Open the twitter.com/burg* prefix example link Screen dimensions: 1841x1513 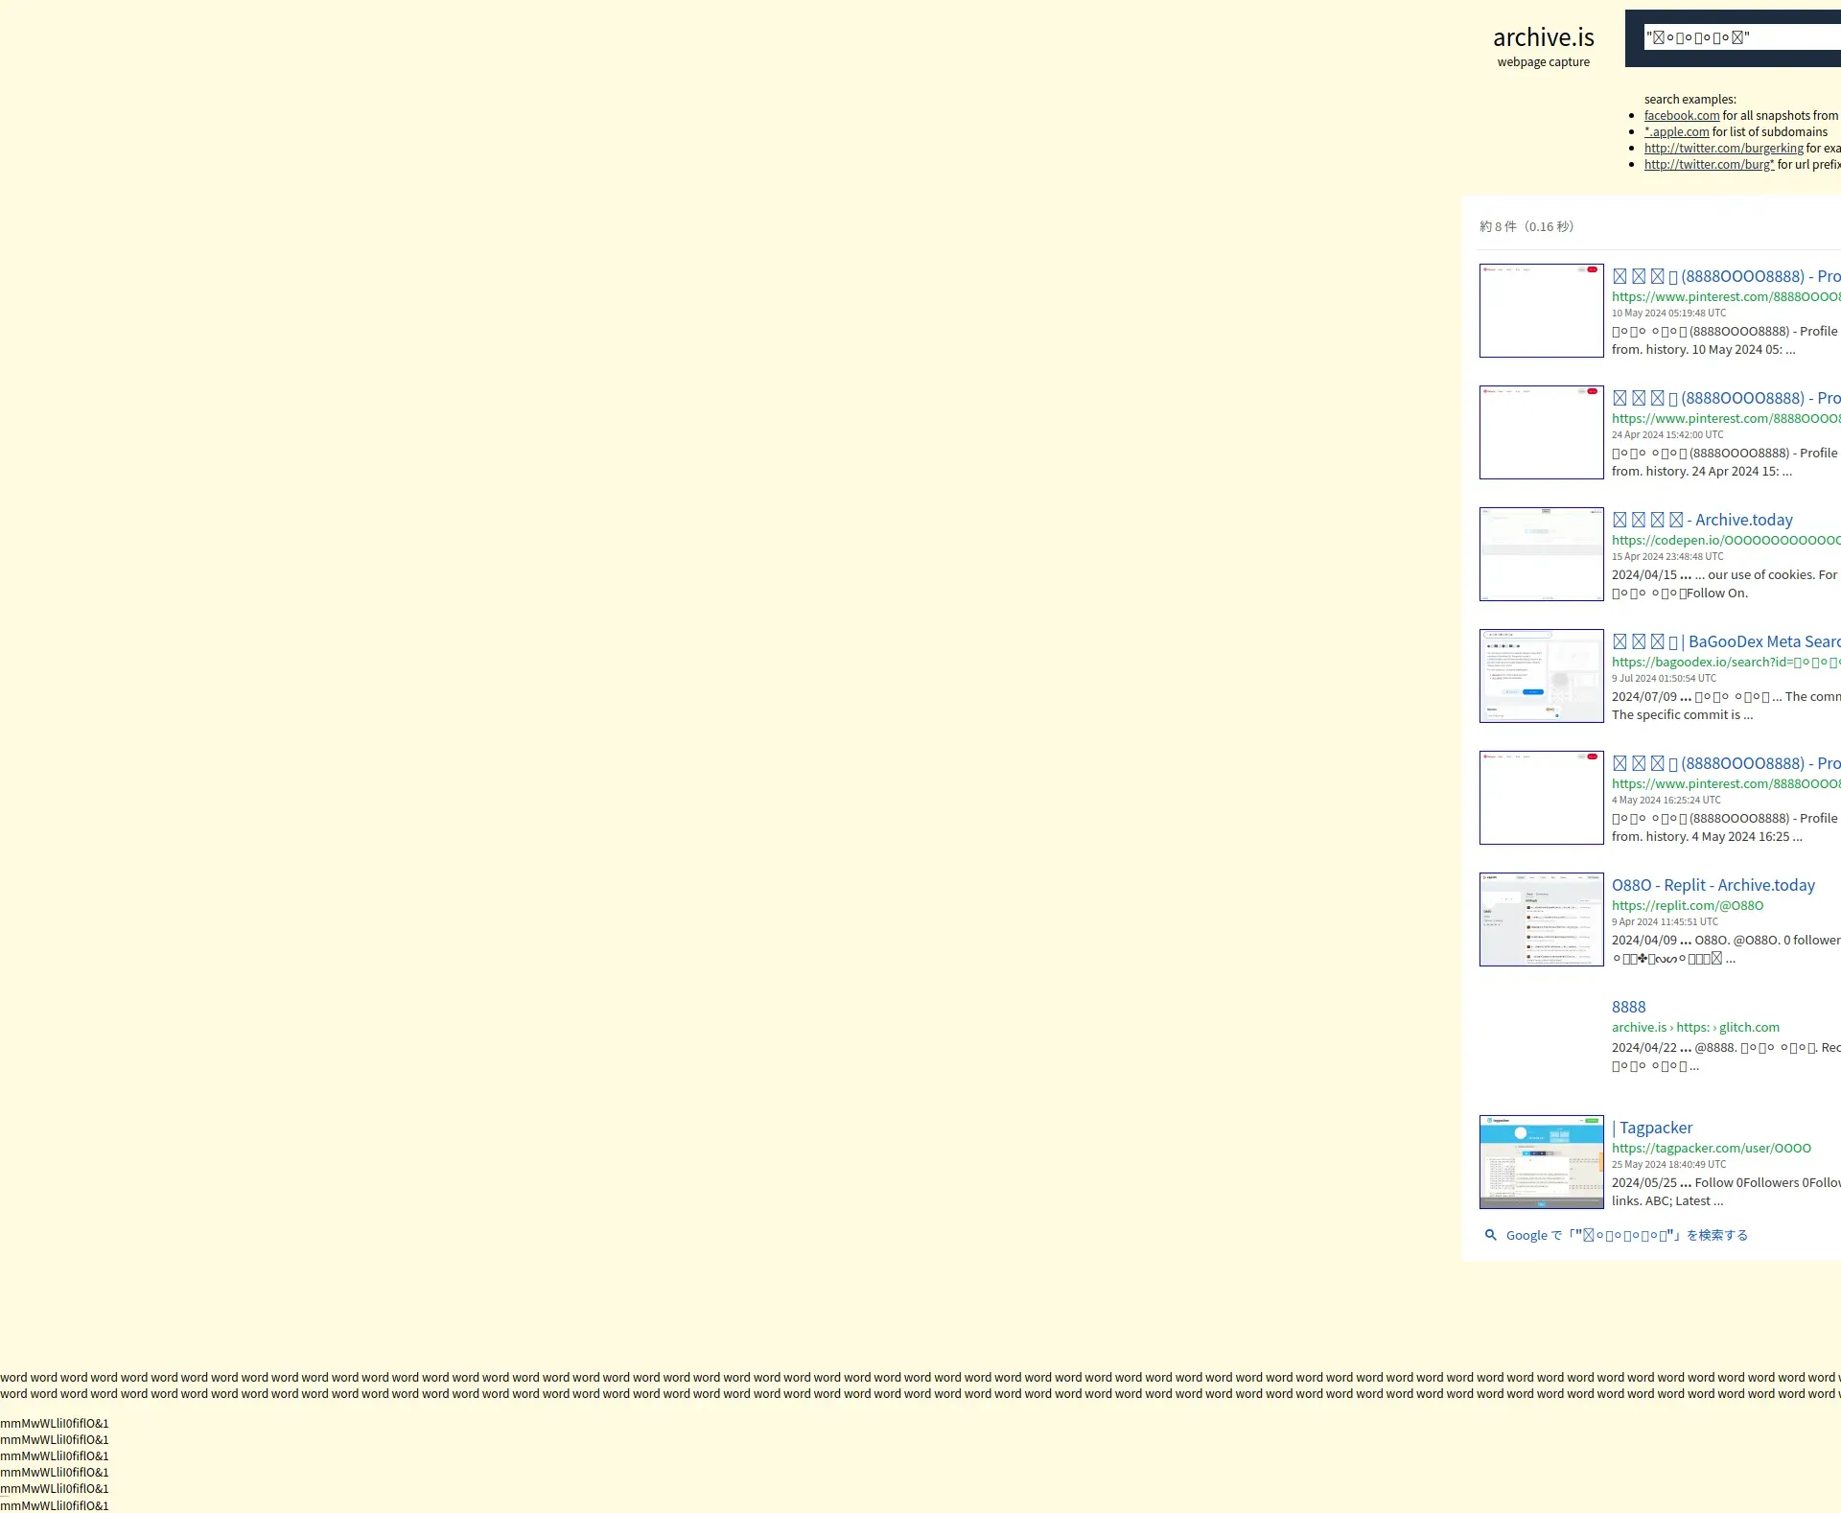tap(1709, 165)
